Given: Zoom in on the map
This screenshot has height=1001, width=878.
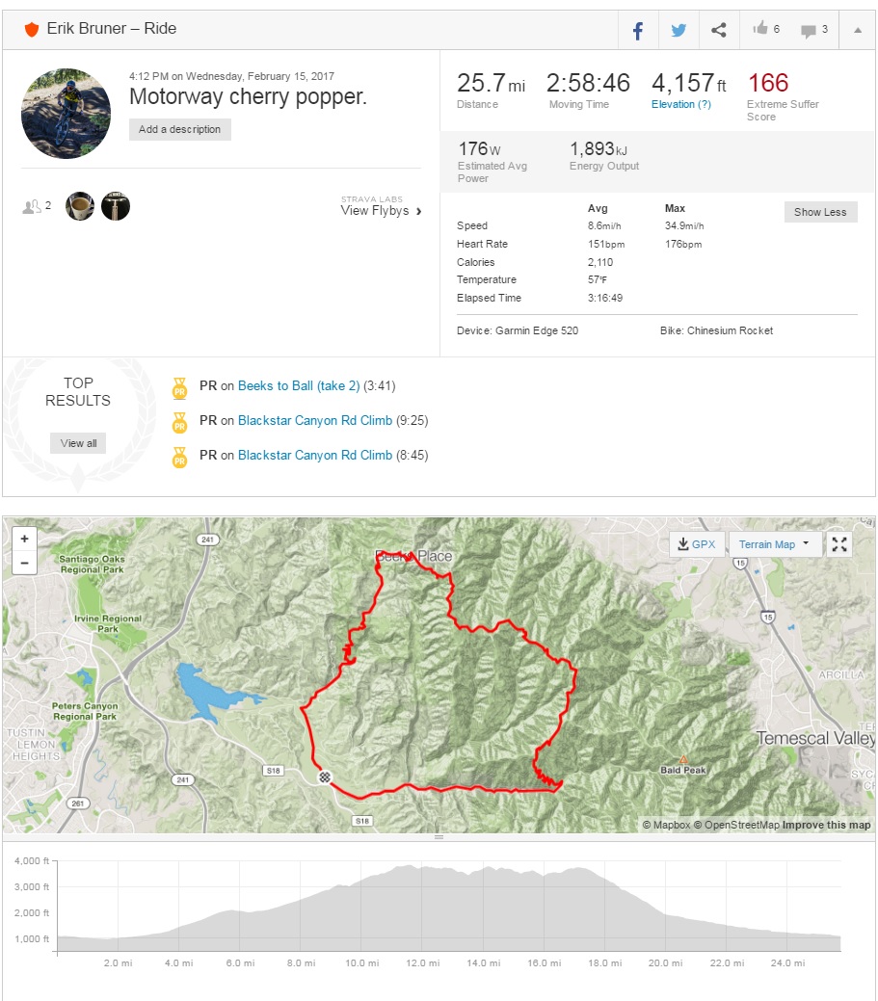Looking at the screenshot, I should point(24,539).
